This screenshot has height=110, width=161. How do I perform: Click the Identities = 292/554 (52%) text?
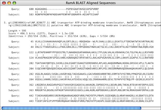click(27, 36)
